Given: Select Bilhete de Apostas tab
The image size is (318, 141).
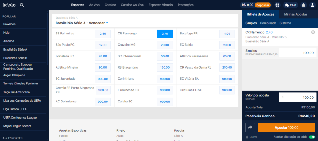Looking at the screenshot, I should 261,14.
